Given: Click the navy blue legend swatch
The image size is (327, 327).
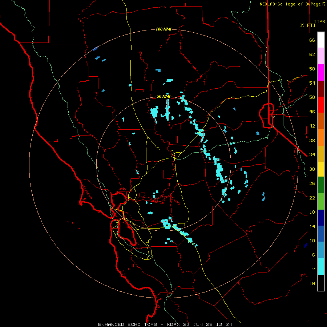Looking at the screenshot, I should point(321,218).
